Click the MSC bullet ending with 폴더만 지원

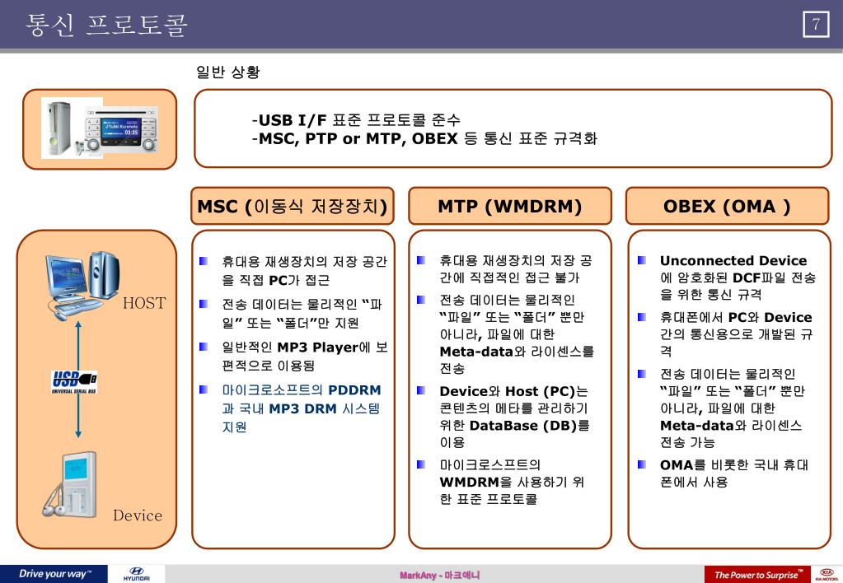[x=302, y=314]
